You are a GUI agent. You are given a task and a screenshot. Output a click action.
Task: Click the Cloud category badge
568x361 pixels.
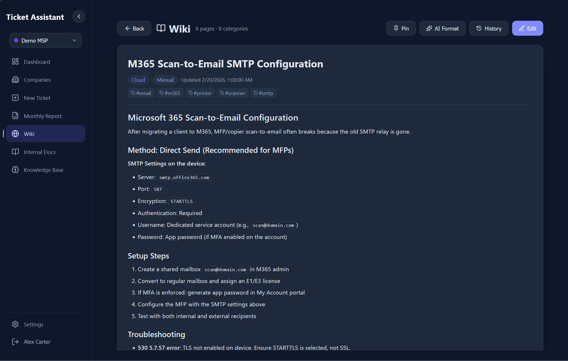coord(138,80)
